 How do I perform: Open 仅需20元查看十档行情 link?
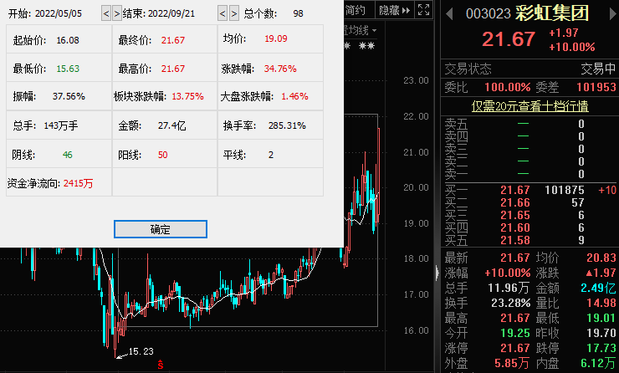[529, 106]
